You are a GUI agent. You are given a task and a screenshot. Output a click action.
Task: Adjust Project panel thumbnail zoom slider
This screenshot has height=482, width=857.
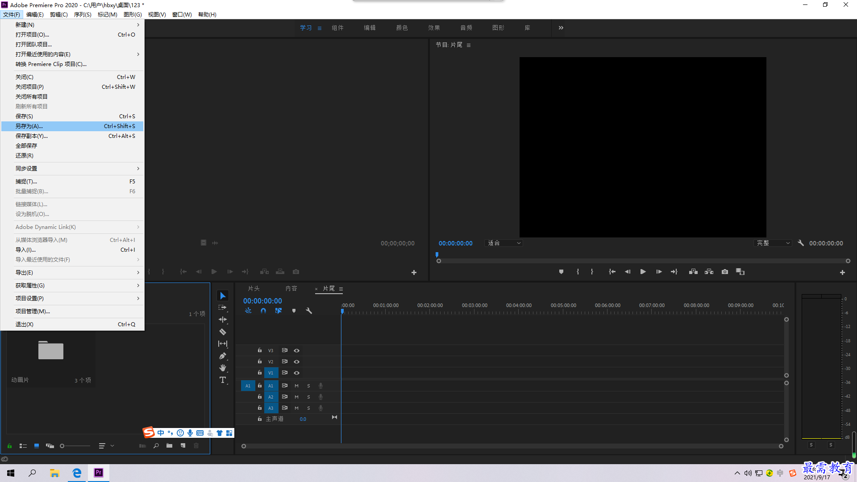[x=75, y=446]
